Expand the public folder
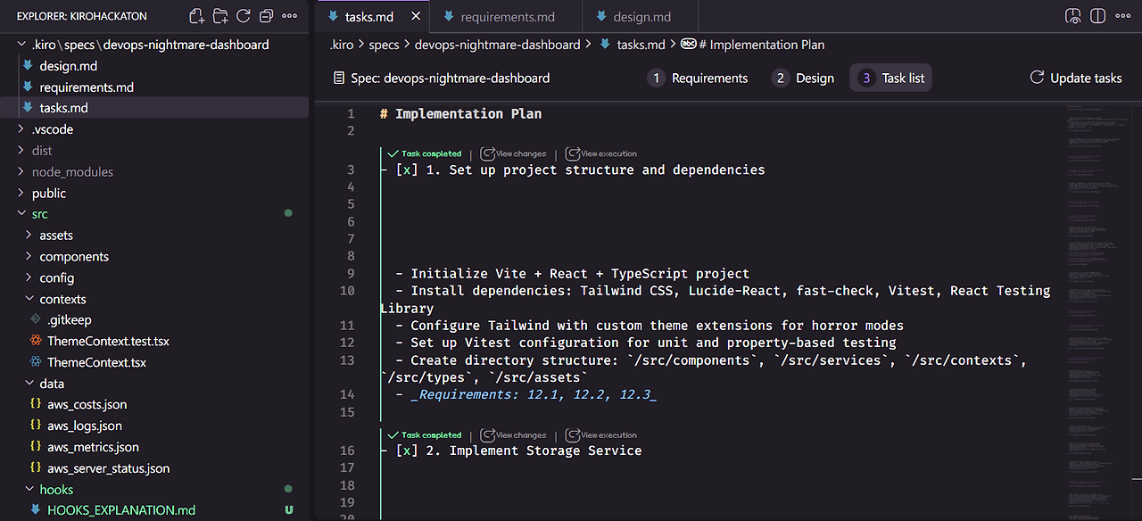The width and height of the screenshot is (1142, 521). pyautogui.click(x=22, y=194)
